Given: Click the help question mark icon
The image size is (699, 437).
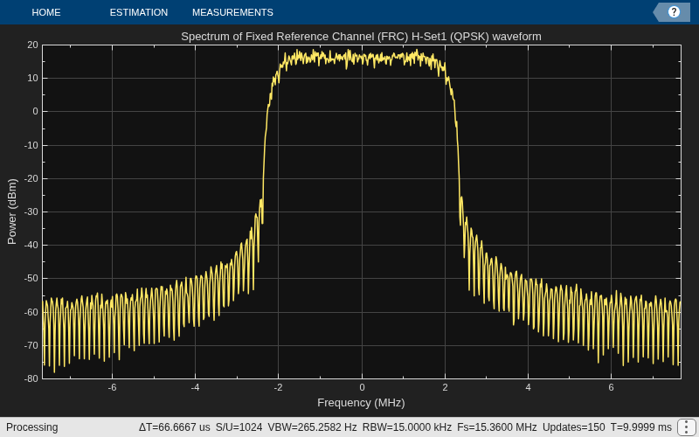Looking at the screenshot, I should pos(674,12).
